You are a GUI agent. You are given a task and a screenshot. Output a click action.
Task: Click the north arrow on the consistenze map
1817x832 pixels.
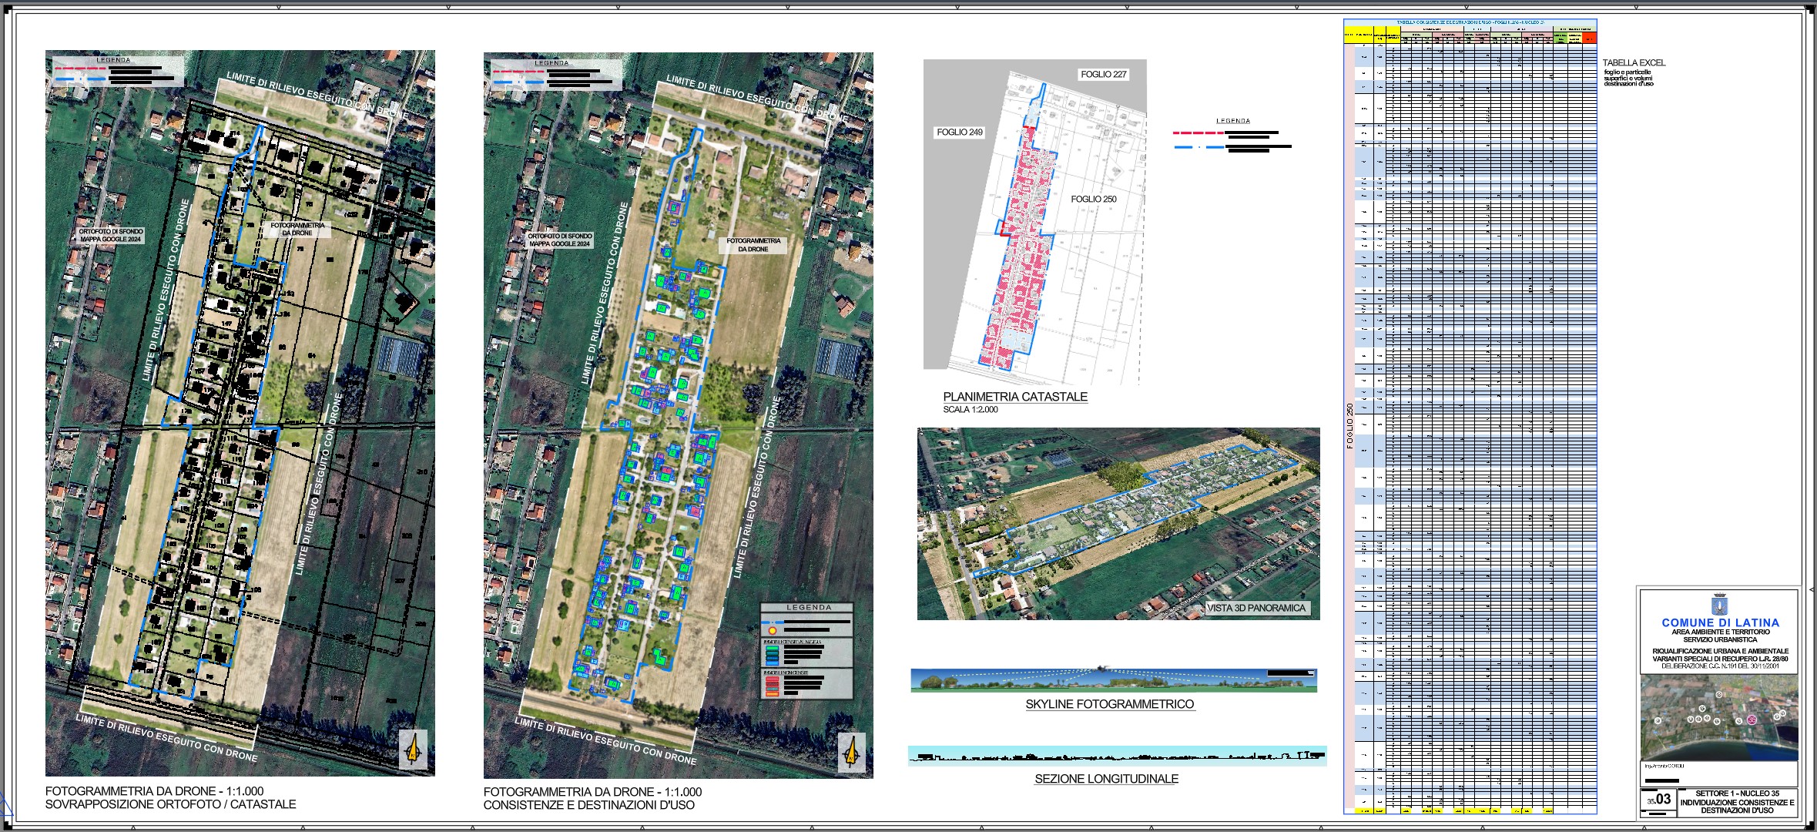[x=852, y=752]
